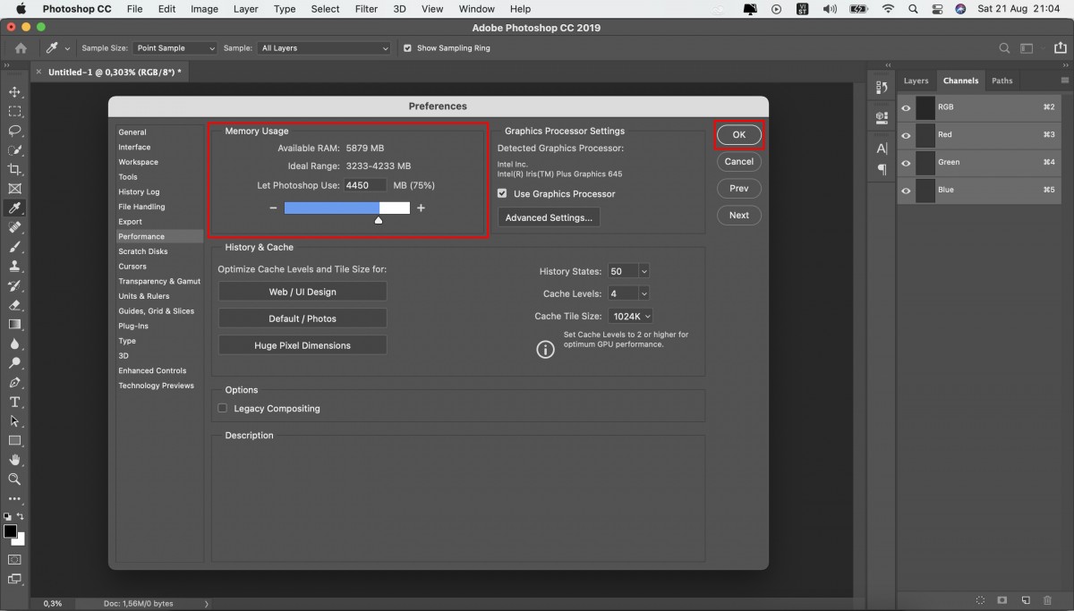The width and height of the screenshot is (1074, 611).
Task: Open Advanced Settings for graphics processor
Action: click(x=549, y=217)
